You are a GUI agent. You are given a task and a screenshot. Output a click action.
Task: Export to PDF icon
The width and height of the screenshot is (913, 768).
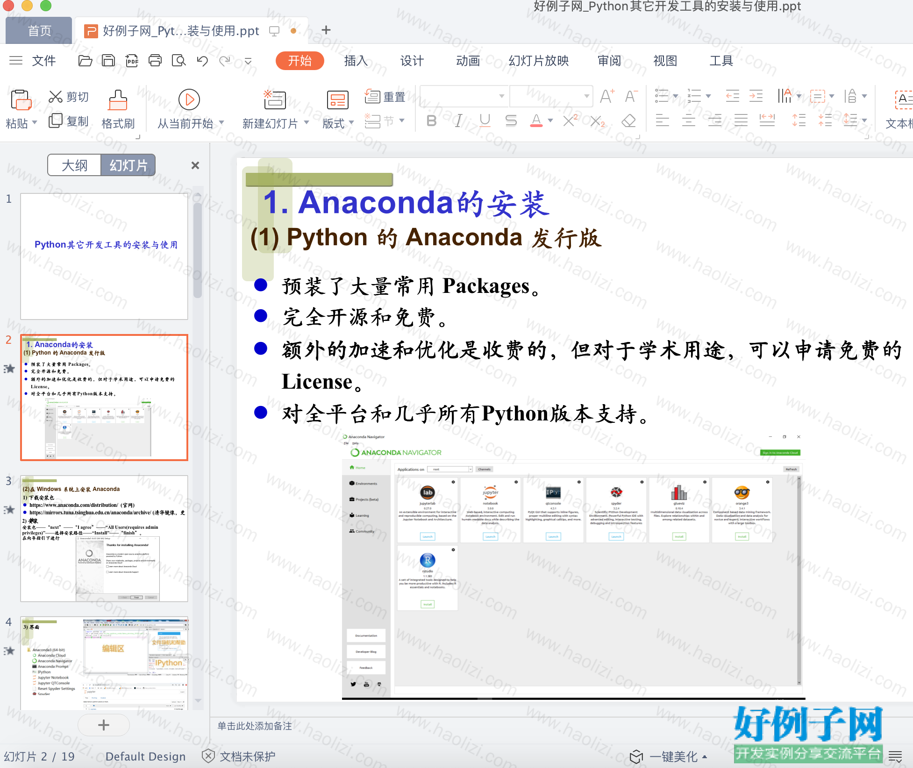click(x=132, y=61)
